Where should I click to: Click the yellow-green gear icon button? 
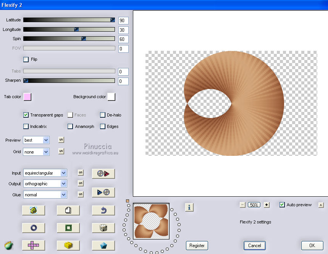34,210
